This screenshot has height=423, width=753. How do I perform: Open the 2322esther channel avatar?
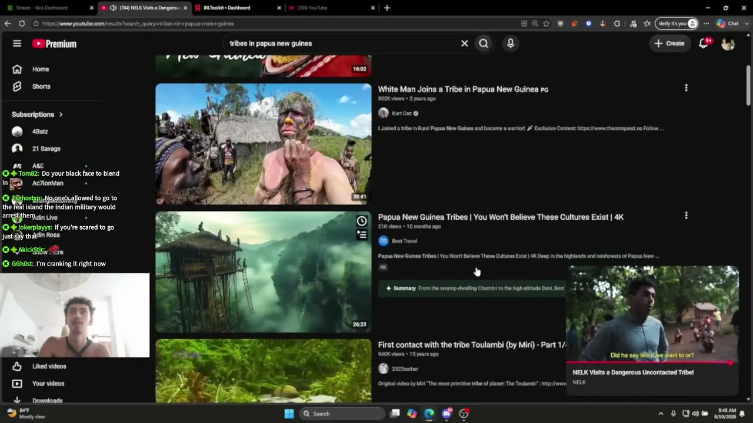(384, 369)
